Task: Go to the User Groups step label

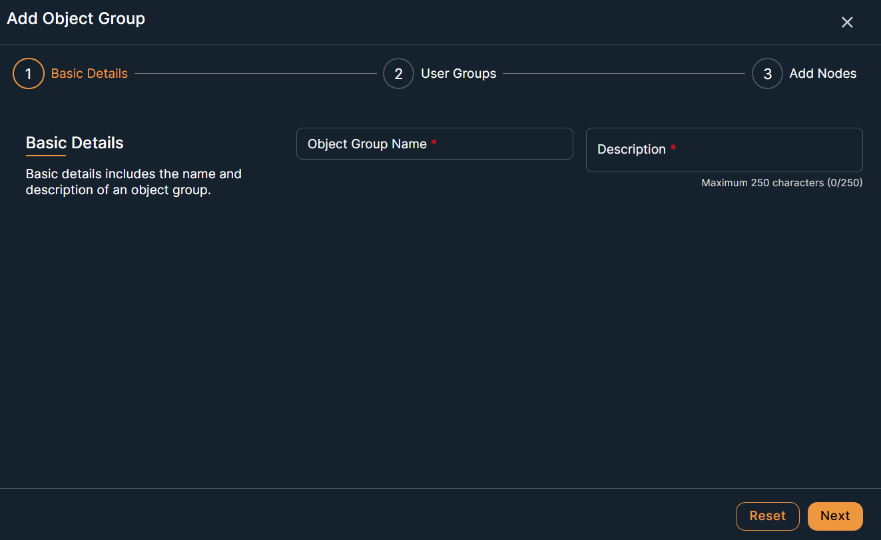Action: click(458, 74)
